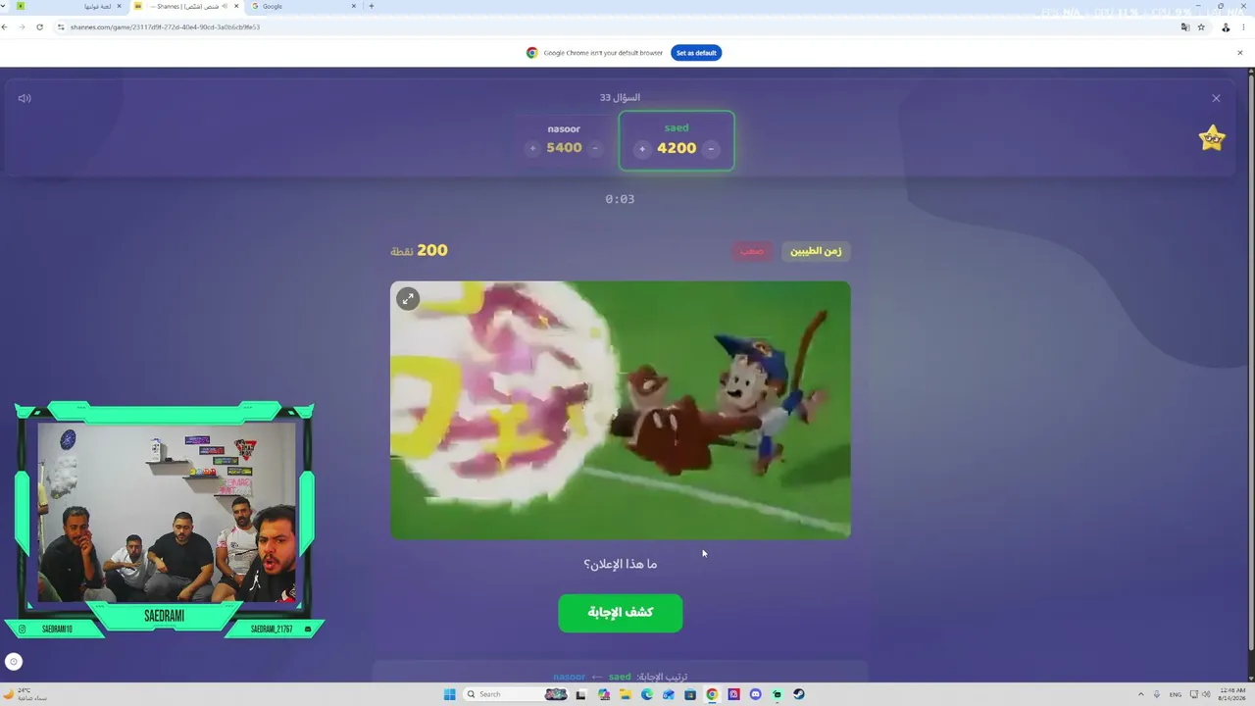
Task: Click the green كشف الإجابة reveal answer button
Action: coord(621,613)
